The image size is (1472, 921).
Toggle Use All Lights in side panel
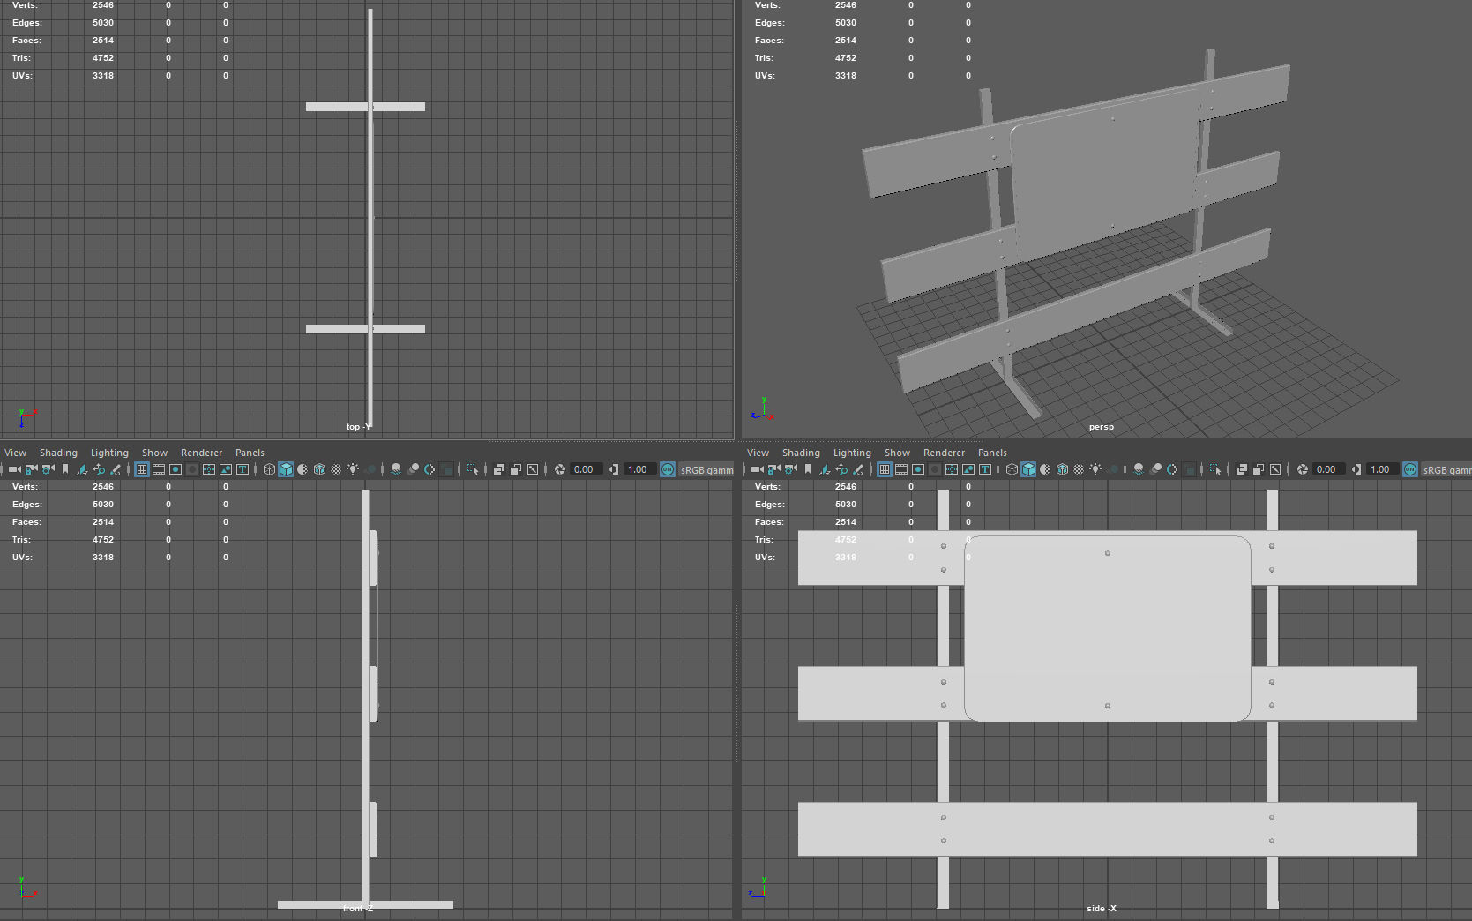(1095, 469)
